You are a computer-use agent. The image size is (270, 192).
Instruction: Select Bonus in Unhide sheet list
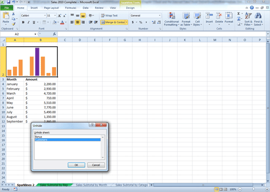[x=67, y=137]
